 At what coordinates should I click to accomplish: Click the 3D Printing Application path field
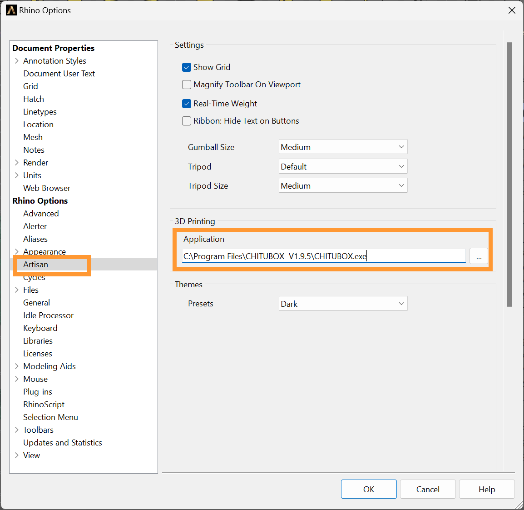(323, 256)
